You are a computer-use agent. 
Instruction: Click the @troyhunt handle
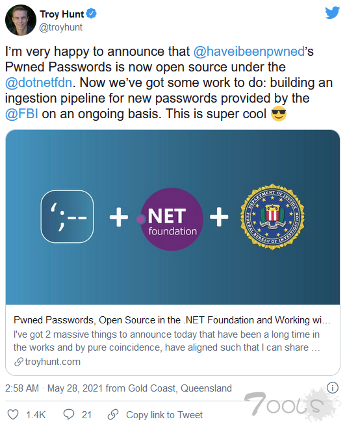click(61, 27)
